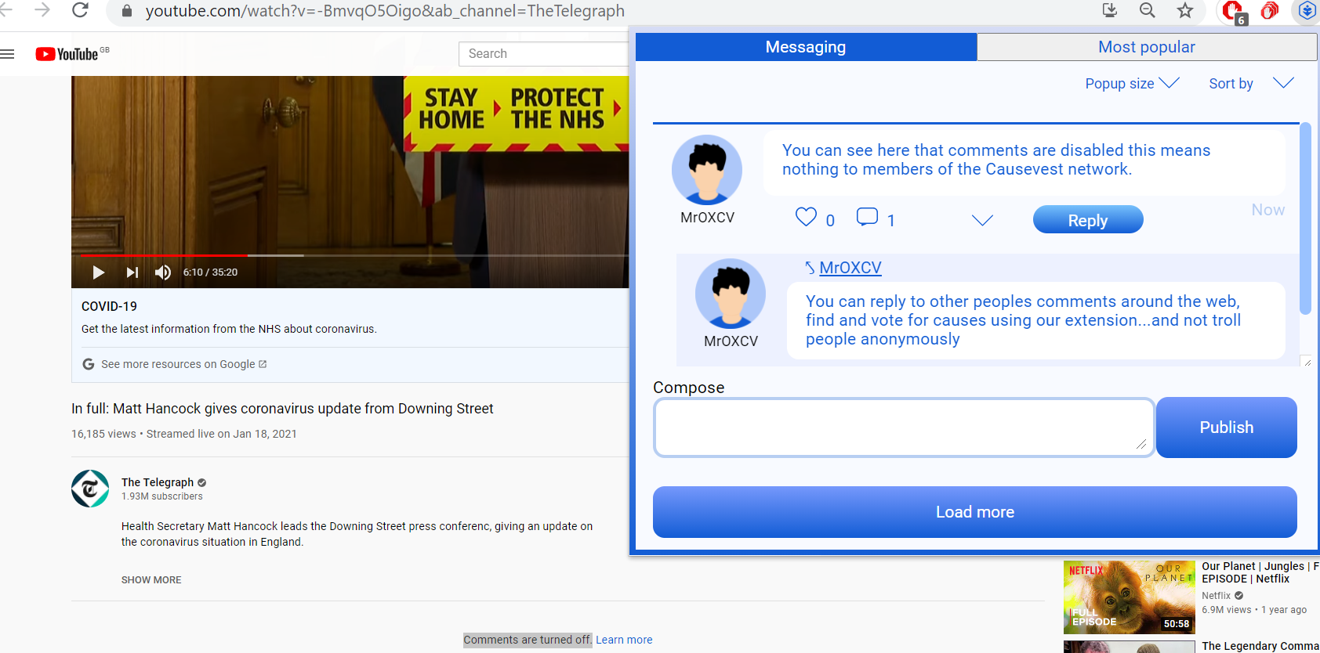
Task: Expand description with SHOW MORE
Action: click(x=151, y=580)
